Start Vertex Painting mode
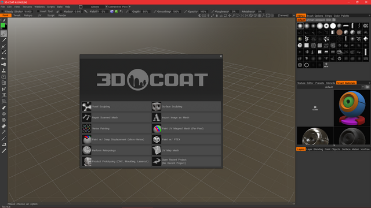This screenshot has width=371, height=208. [116, 128]
